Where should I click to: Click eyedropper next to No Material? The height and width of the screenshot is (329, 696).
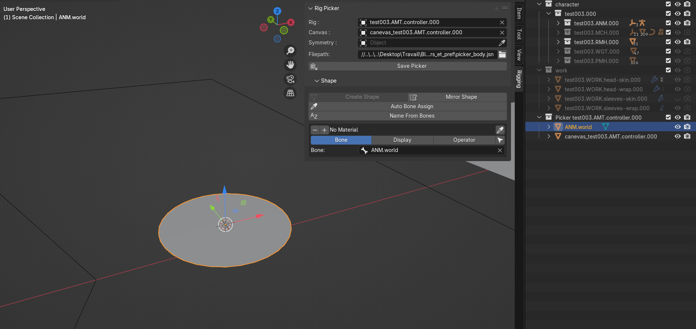point(500,130)
